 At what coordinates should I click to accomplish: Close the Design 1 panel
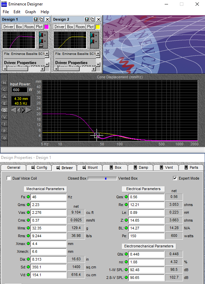click(x=47, y=19)
